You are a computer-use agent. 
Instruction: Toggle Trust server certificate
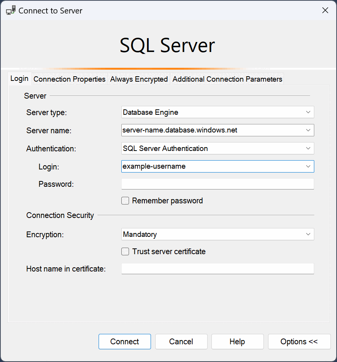pyautogui.click(x=125, y=251)
